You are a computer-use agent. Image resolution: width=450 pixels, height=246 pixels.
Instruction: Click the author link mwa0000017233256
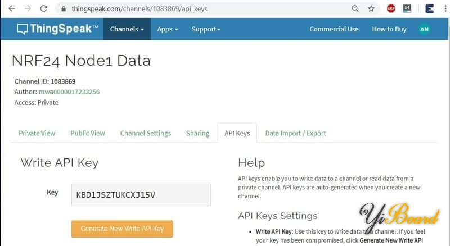point(69,92)
